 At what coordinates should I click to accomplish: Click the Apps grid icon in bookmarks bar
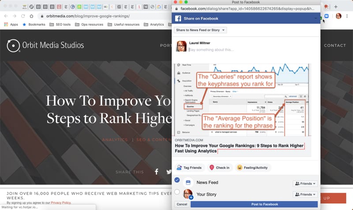click(x=6, y=24)
